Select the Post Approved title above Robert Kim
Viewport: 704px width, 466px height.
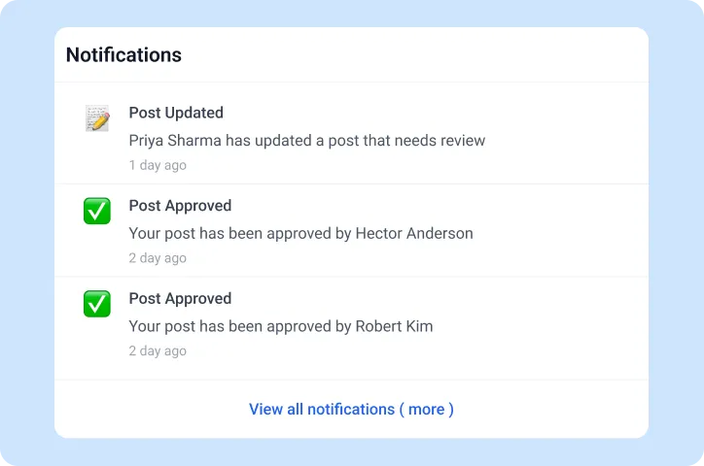coord(180,299)
